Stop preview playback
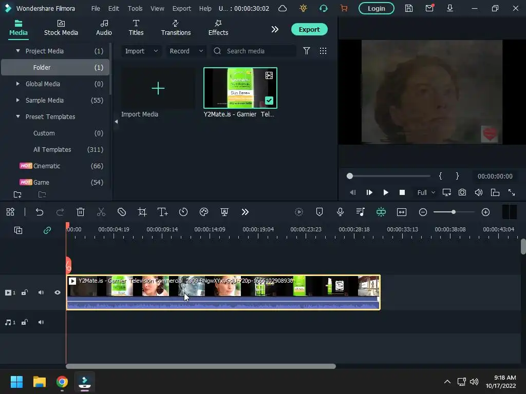The image size is (526, 394). (402, 193)
